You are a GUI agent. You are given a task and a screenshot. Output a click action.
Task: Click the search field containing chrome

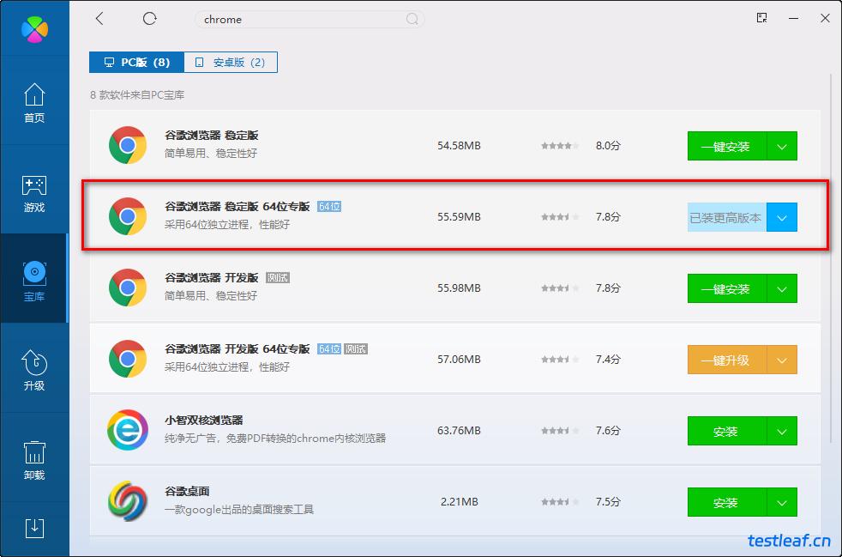point(300,19)
